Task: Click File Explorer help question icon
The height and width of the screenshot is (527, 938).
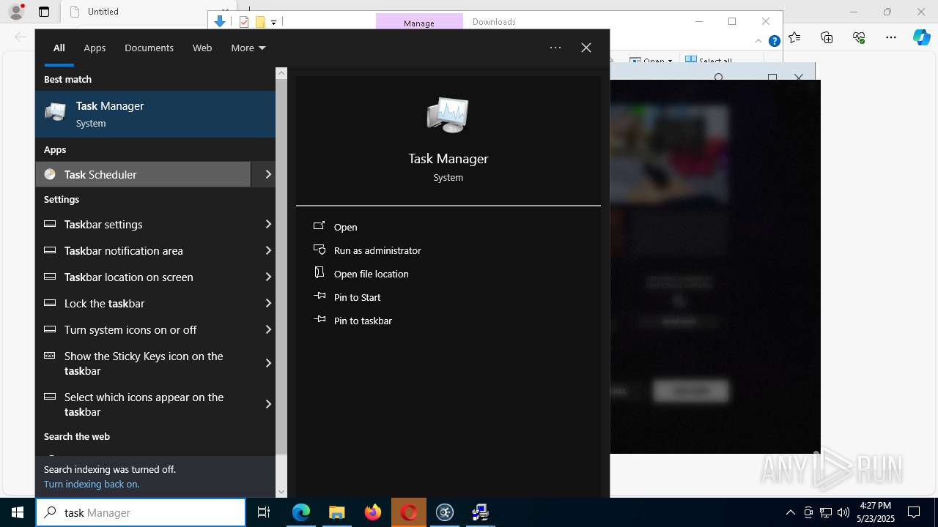Action: [x=774, y=41]
